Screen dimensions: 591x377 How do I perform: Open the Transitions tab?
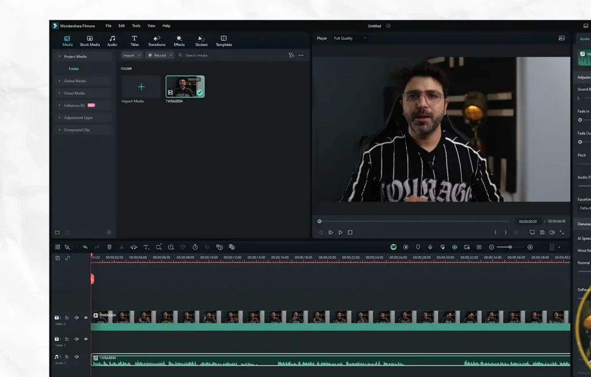(156, 41)
